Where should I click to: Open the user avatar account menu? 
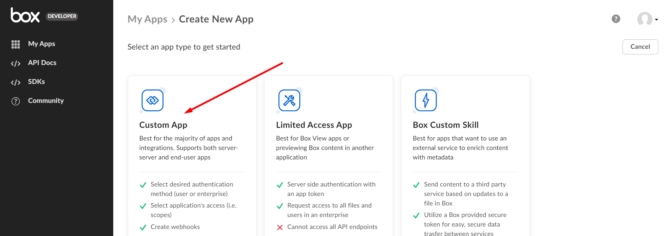point(644,19)
